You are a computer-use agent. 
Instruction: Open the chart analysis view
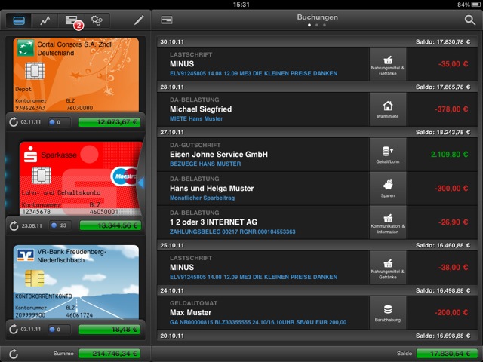(47, 20)
